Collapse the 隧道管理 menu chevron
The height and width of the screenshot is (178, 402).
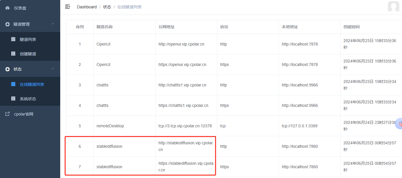click(x=53, y=24)
